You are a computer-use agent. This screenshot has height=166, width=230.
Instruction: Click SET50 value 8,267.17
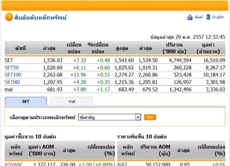(215, 68)
